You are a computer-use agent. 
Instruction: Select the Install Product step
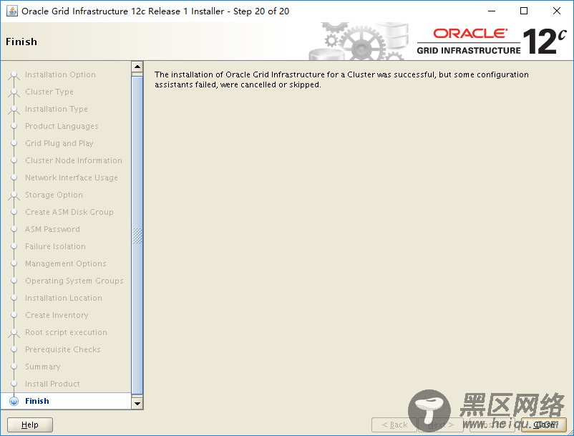pyautogui.click(x=52, y=384)
